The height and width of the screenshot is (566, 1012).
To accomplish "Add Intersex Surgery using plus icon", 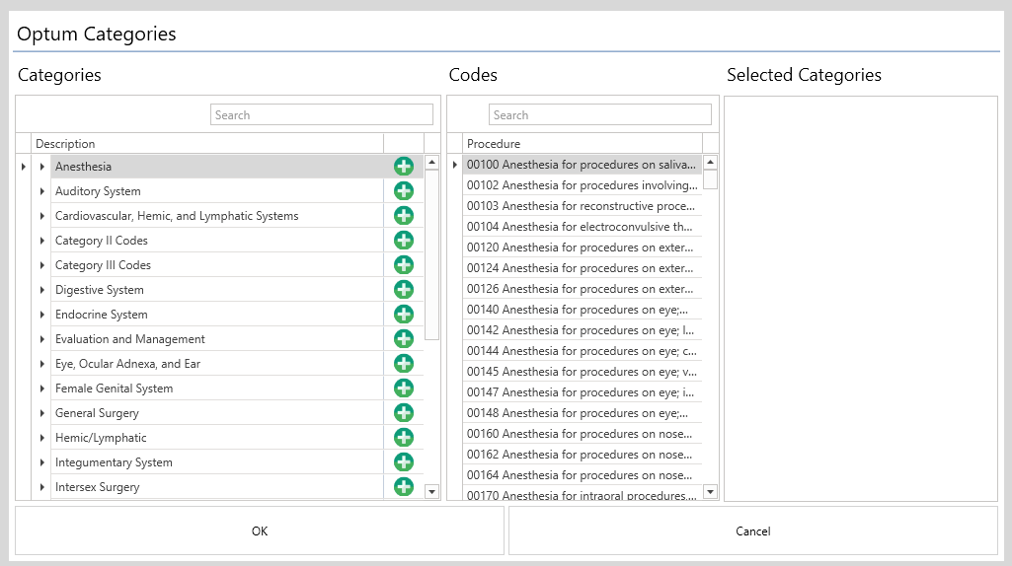I will pos(404,487).
